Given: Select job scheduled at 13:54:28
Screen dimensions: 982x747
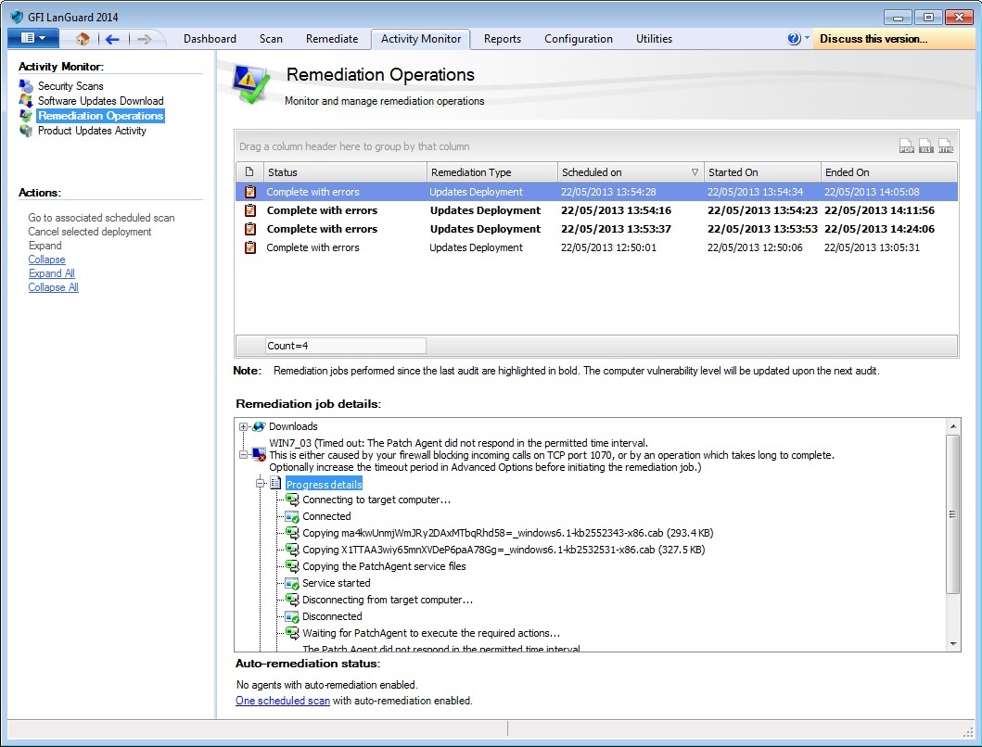Looking at the screenshot, I should (597, 192).
